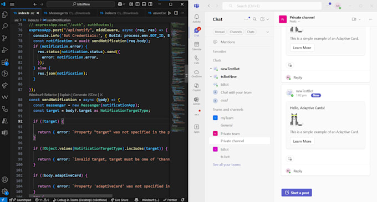The image size is (377, 202).
Task: Click See all your teams link
Action: (x=227, y=164)
